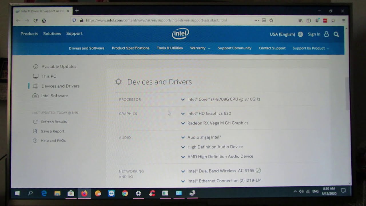
Task: Click Save a Report
Action: point(49,131)
